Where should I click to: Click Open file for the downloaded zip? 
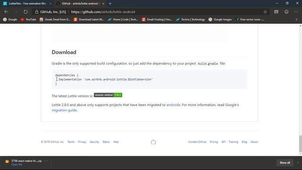coord(17,164)
